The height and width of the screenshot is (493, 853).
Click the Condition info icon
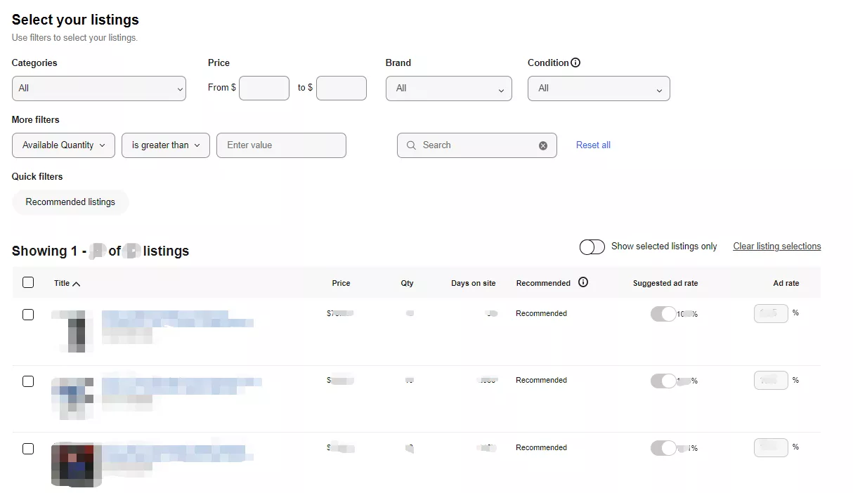(x=575, y=63)
